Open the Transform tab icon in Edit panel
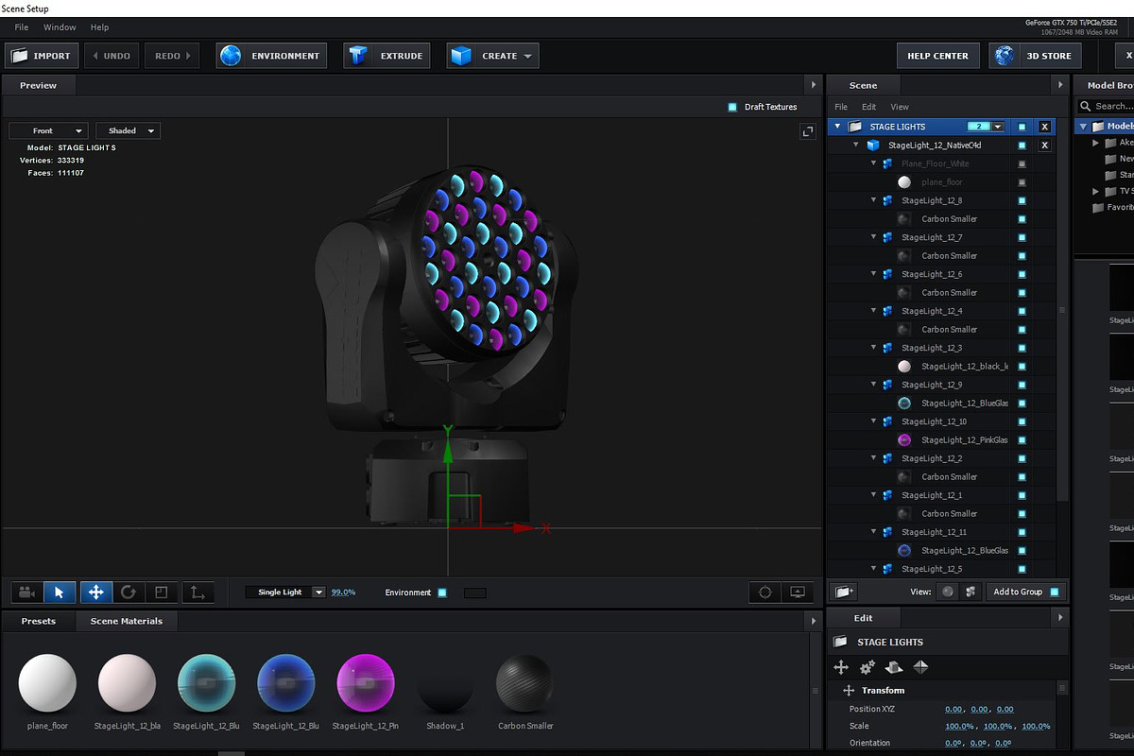The height and width of the screenshot is (756, 1134). (x=841, y=667)
